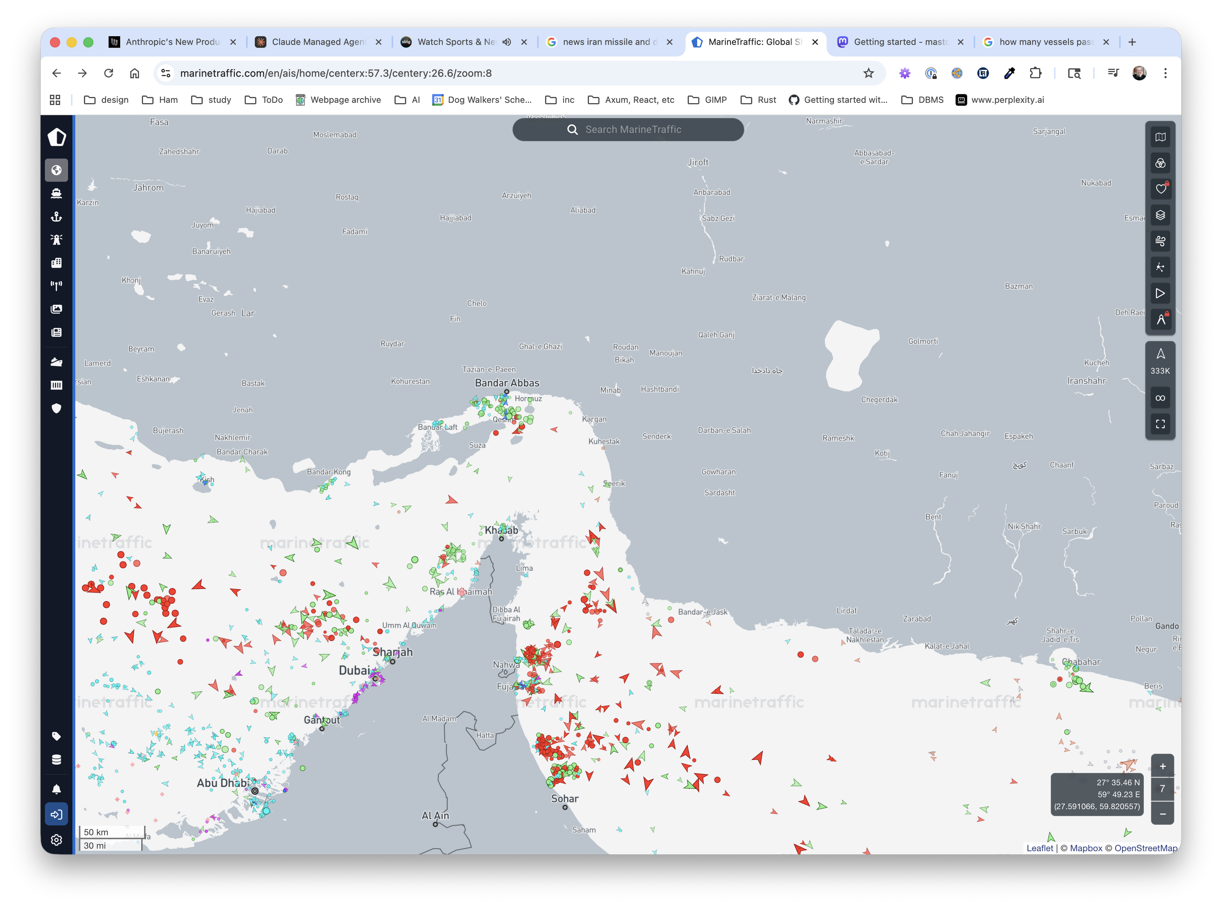Open the DBMS bookmarks folder
The width and height of the screenshot is (1222, 908).
pos(922,100)
